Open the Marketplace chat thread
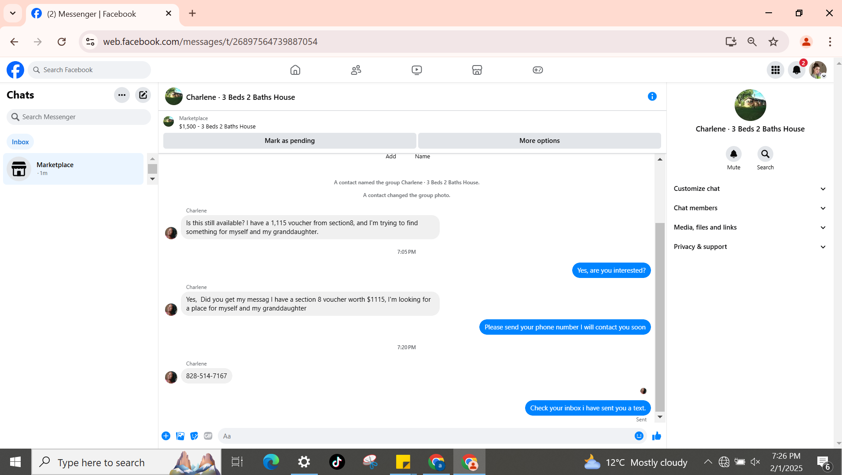Image resolution: width=842 pixels, height=475 pixels. [74, 169]
